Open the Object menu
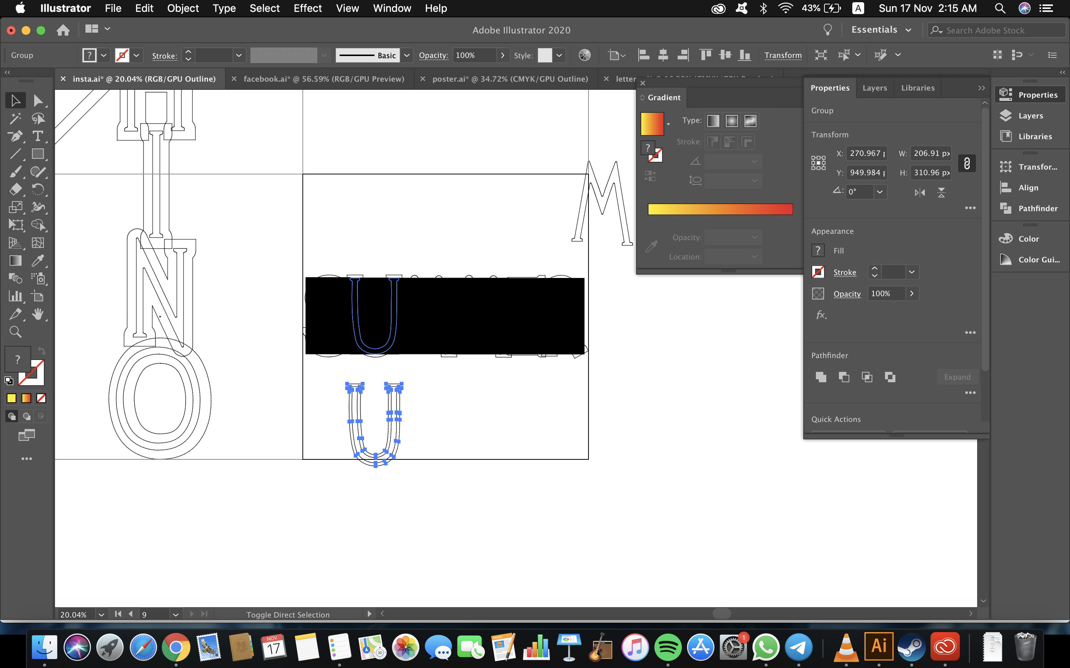The image size is (1070, 668). [183, 9]
